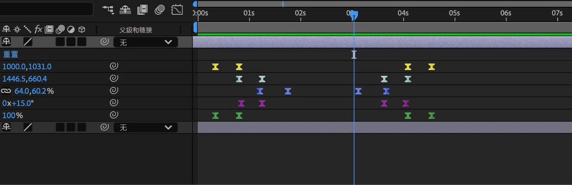Click the pick whip beside 1446.5,660.4
The width and height of the screenshot is (572, 185).
(x=114, y=78)
